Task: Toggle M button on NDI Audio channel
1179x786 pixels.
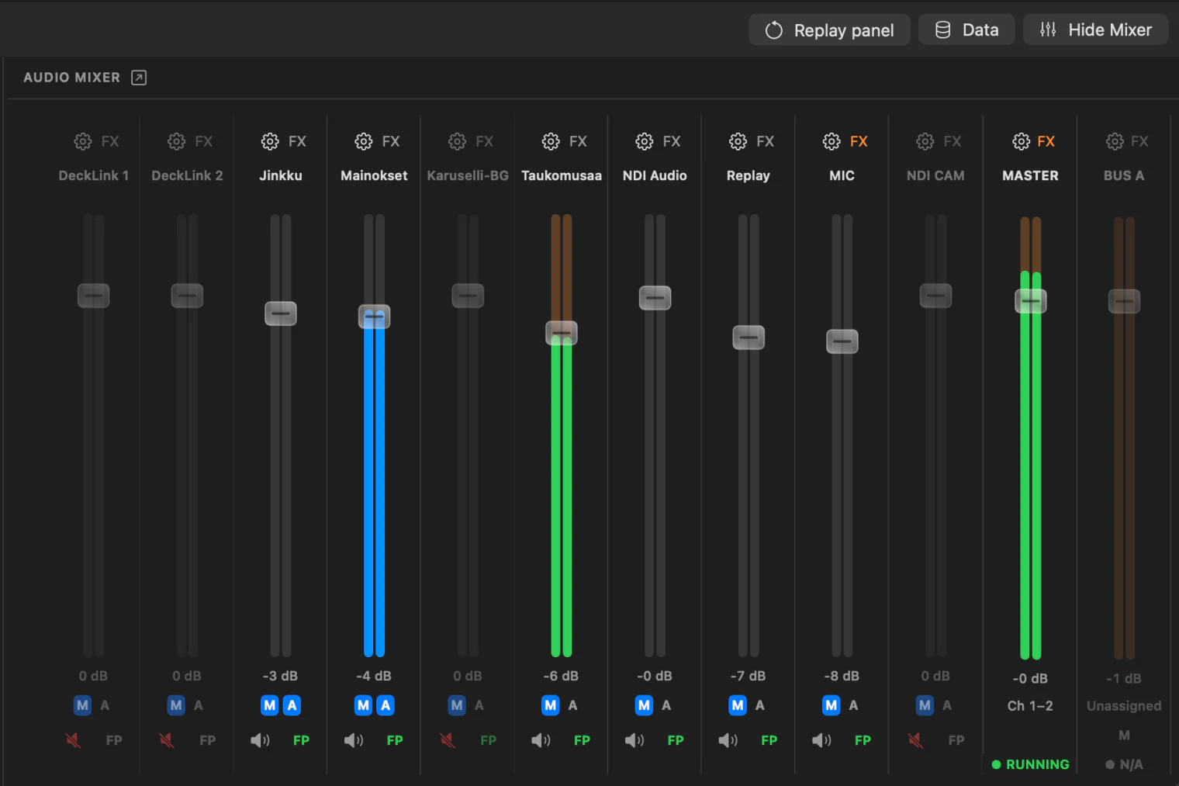Action: [x=645, y=705]
